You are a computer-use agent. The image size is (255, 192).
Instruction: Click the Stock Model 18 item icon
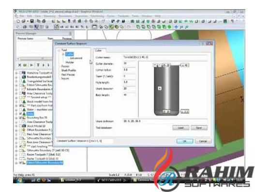pos(24,126)
